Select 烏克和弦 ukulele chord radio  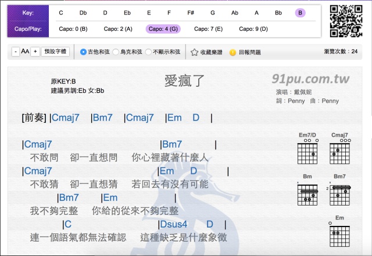pos(116,52)
